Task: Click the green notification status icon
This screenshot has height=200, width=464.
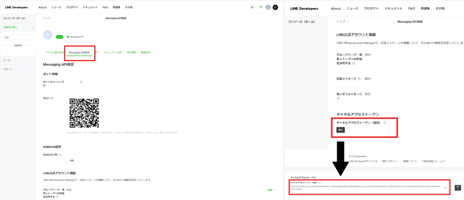Action: click(261, 7)
